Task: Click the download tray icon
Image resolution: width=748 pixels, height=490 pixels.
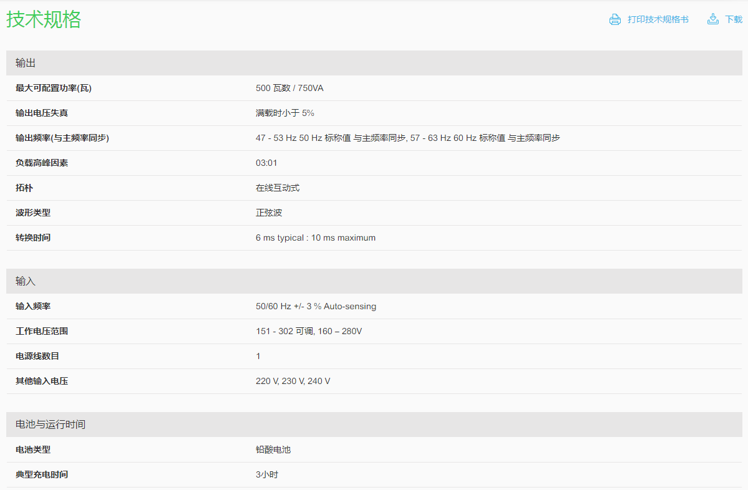Action: [713, 19]
